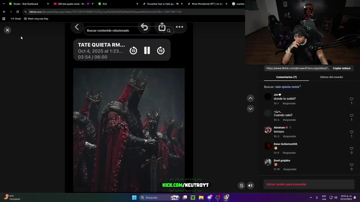Toggle the auto-scroll icon next to the volume button
The height and width of the screenshot is (202, 360).
(x=241, y=185)
